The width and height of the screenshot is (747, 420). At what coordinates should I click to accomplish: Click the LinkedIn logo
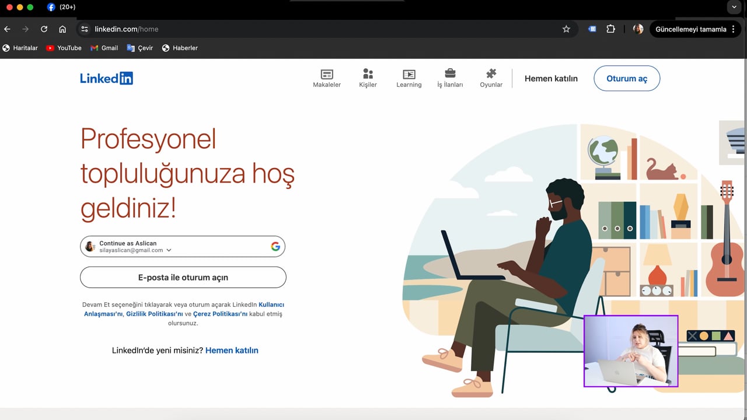[x=107, y=78]
